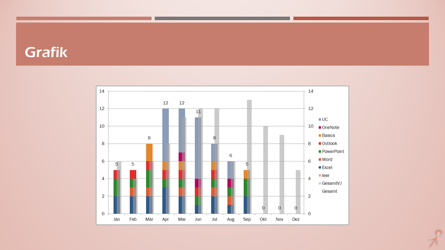Click the orange Basics segment in the Mär bar
The image size is (445, 250).
(x=149, y=152)
